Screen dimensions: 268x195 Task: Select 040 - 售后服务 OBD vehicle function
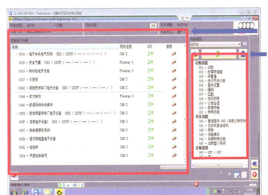[x=222, y=121]
